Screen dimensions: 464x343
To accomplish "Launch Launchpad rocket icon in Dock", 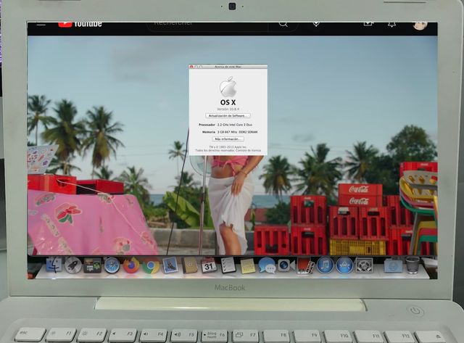I will click(73, 265).
